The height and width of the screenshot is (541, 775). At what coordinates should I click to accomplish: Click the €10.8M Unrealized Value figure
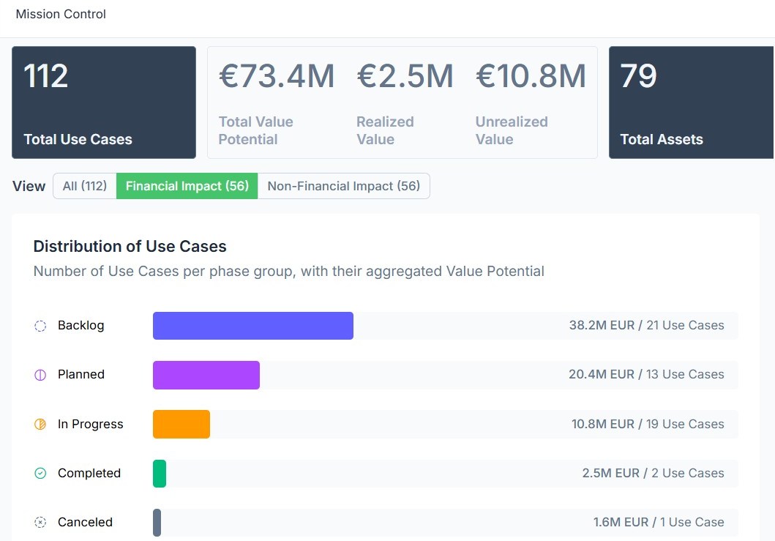point(531,76)
